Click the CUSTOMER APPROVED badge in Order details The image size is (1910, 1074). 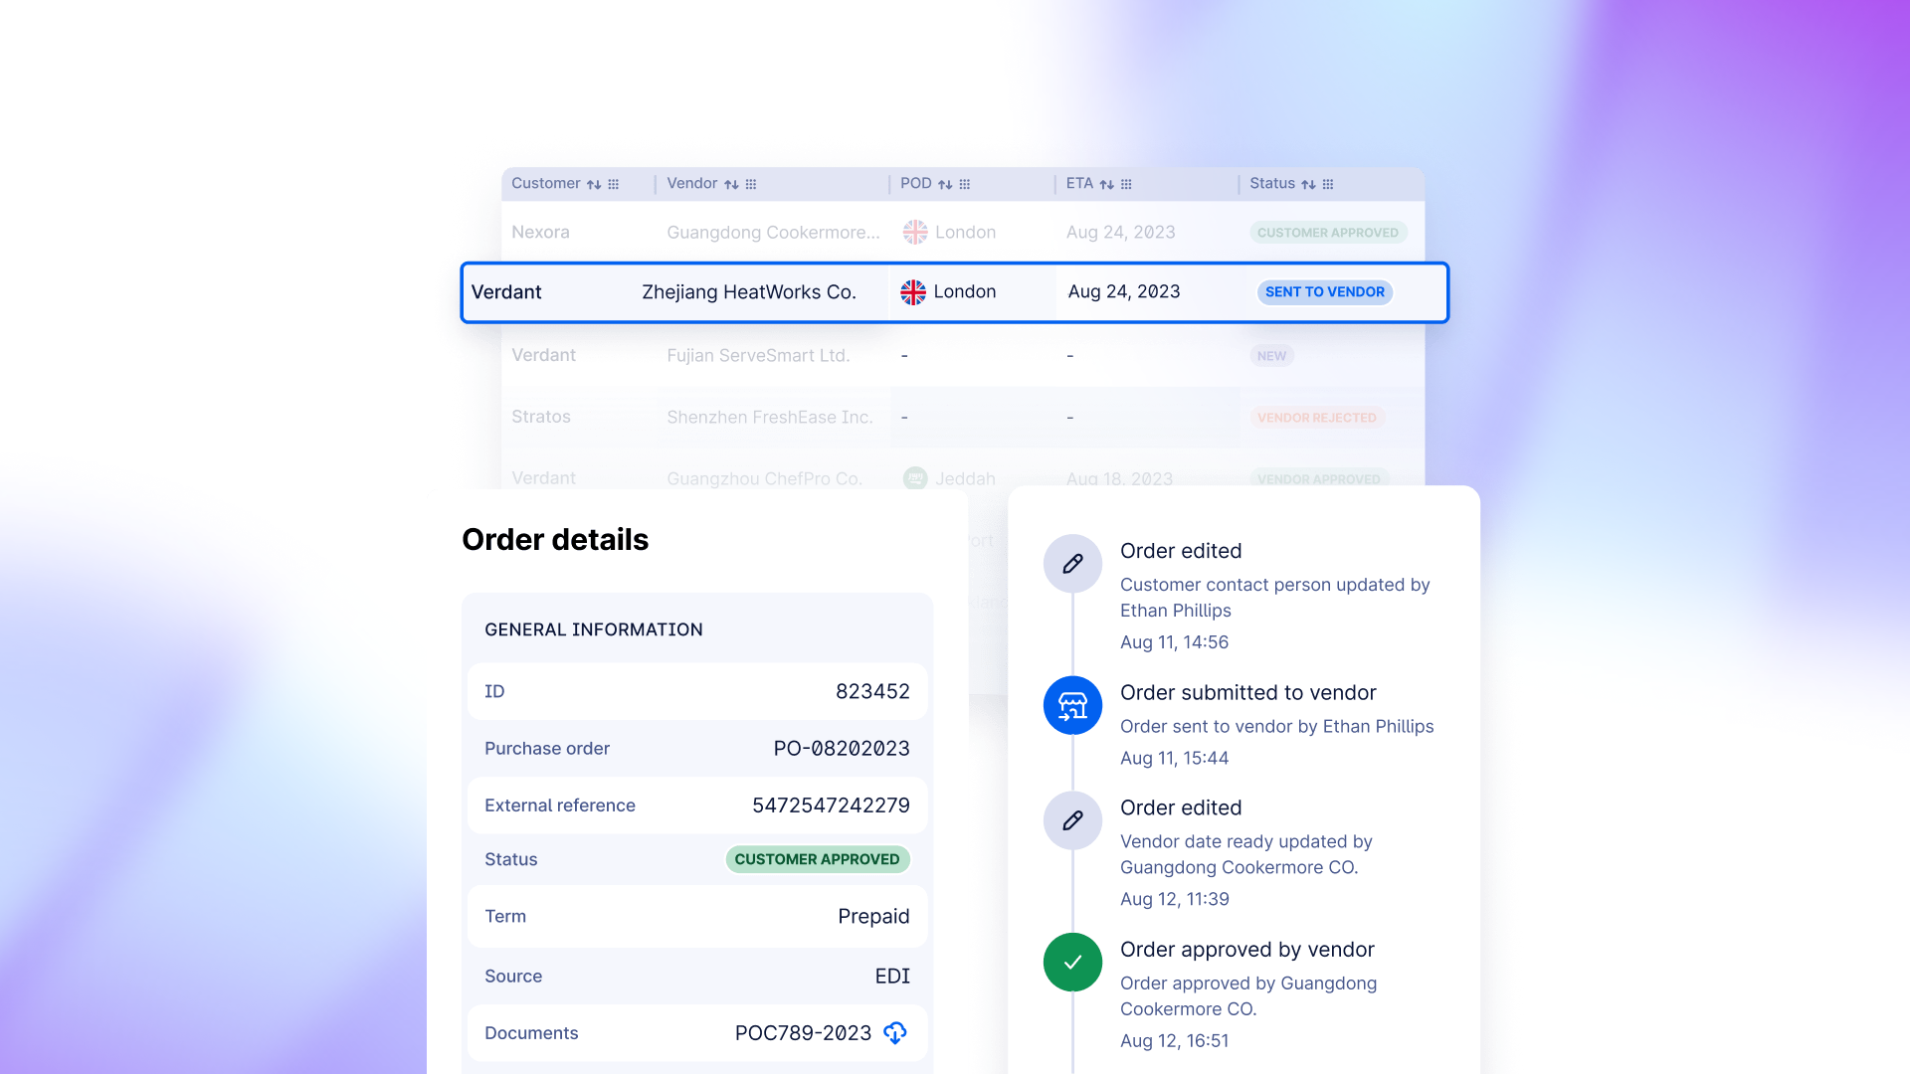tap(817, 859)
